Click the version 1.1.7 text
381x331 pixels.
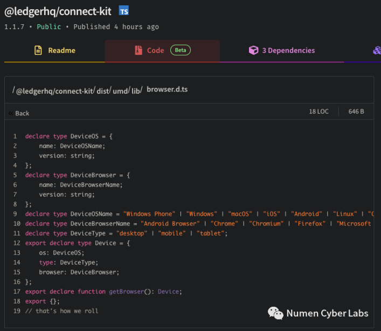click(x=15, y=27)
